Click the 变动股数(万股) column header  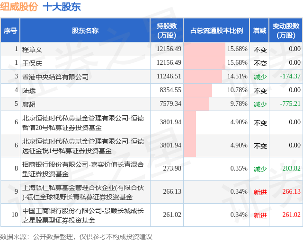click(x=286, y=30)
